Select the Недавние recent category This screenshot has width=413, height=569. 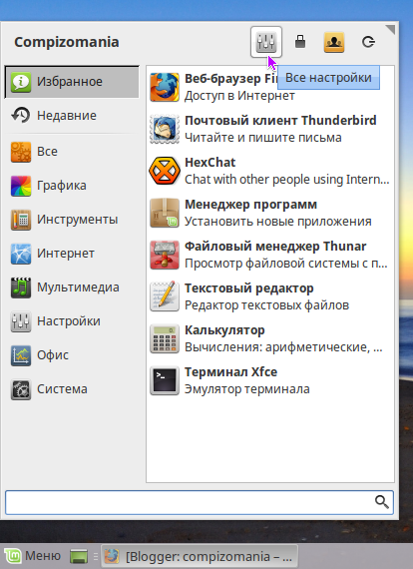(72, 116)
